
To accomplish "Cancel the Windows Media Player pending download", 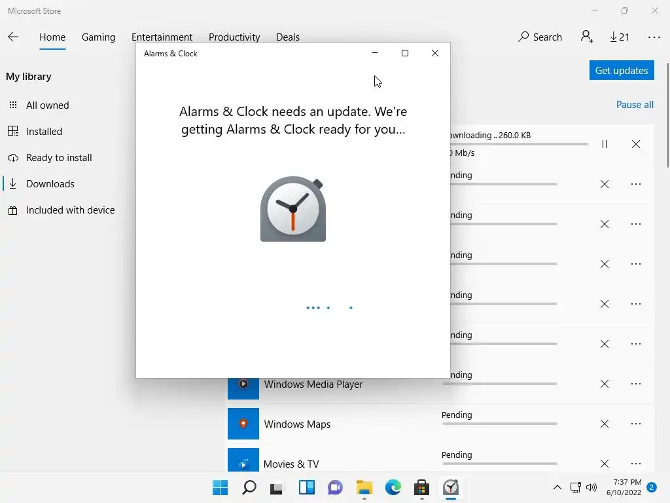I will 604,384.
